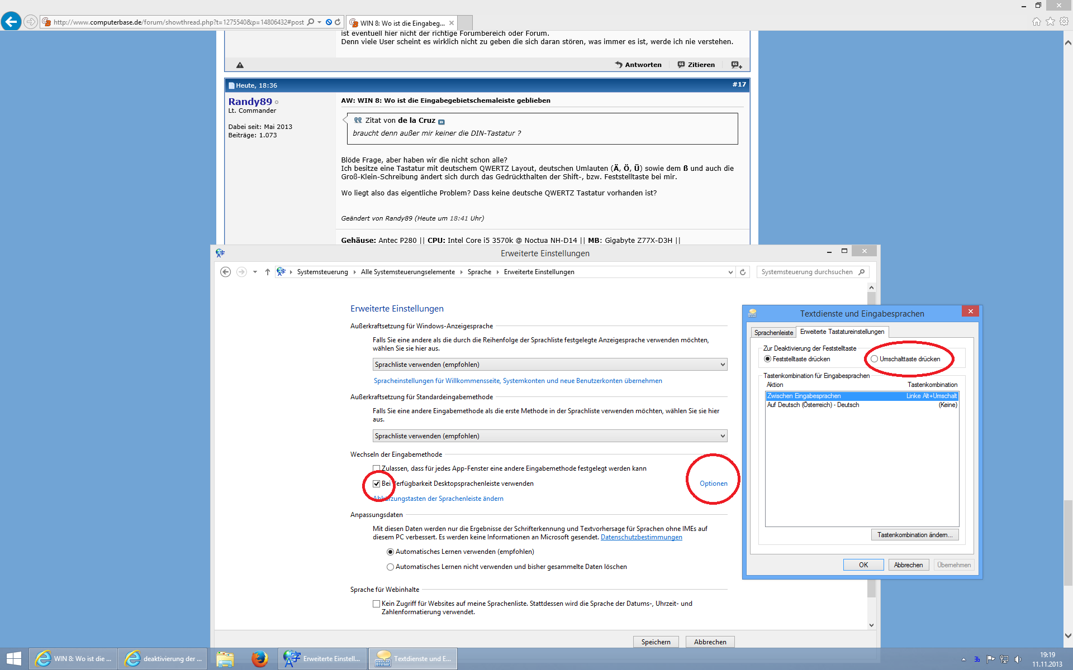Expand the Control Panel address bar history dropdown
Screen dimensions: 1073x670
pos(730,272)
